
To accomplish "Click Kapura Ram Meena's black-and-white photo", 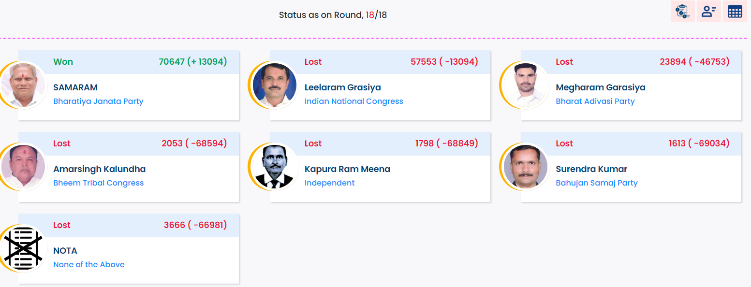I will (x=274, y=167).
